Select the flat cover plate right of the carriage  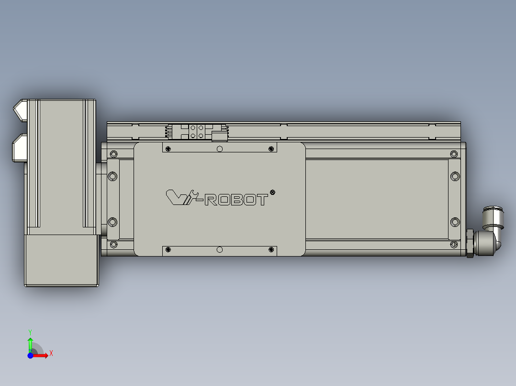click(x=377, y=199)
